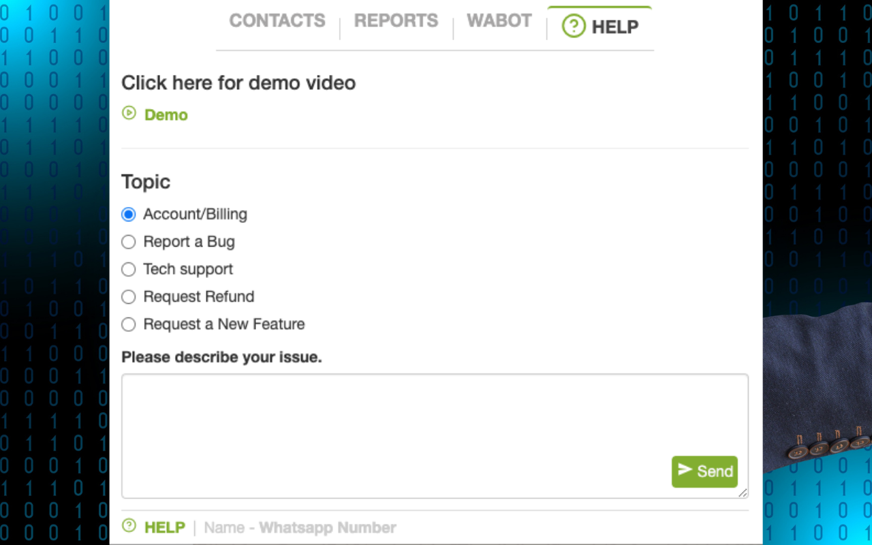Click the play icon beside Demo
The height and width of the screenshot is (545, 872).
tap(129, 113)
